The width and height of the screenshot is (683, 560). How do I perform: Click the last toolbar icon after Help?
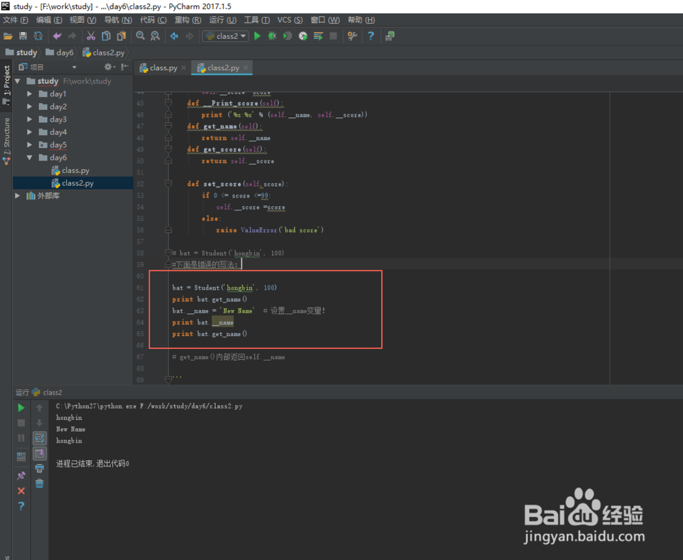390,36
